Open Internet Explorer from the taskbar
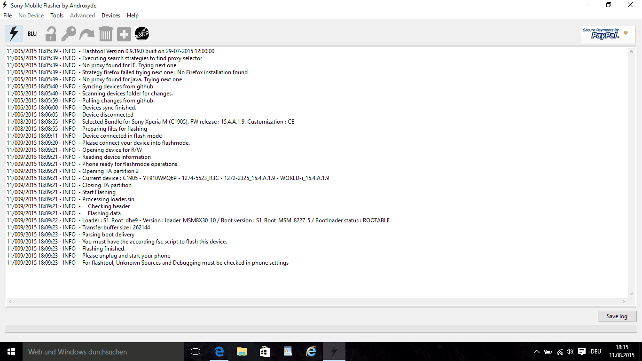This screenshot has height=361, width=642. [x=311, y=352]
